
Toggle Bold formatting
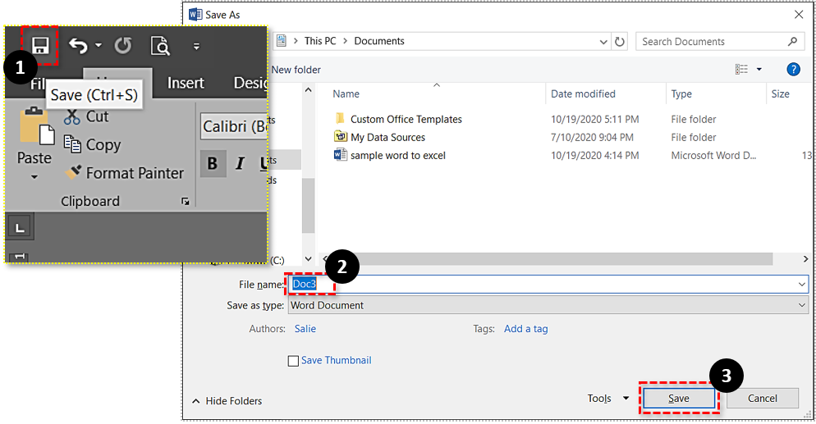pyautogui.click(x=213, y=164)
